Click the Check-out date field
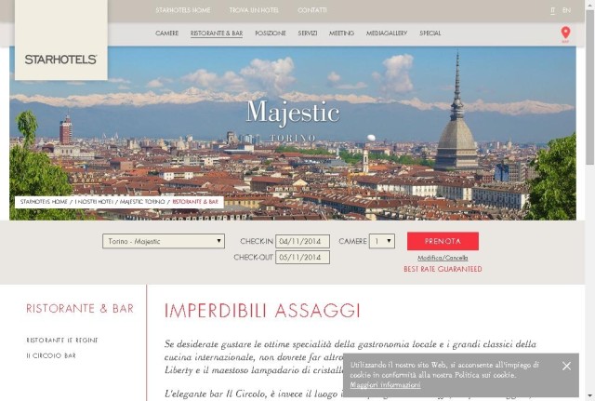 coord(302,257)
